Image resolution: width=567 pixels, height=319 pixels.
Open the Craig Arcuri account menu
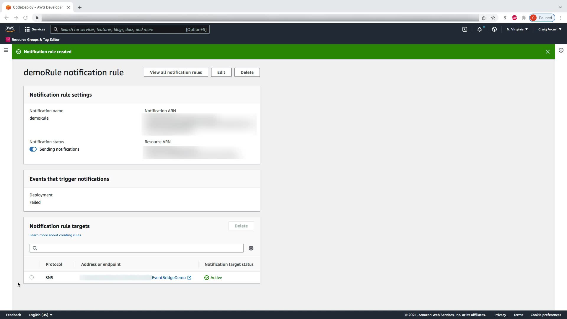(x=550, y=29)
